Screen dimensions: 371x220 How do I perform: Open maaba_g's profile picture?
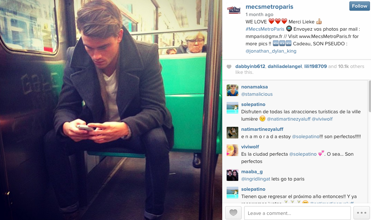[232, 175]
